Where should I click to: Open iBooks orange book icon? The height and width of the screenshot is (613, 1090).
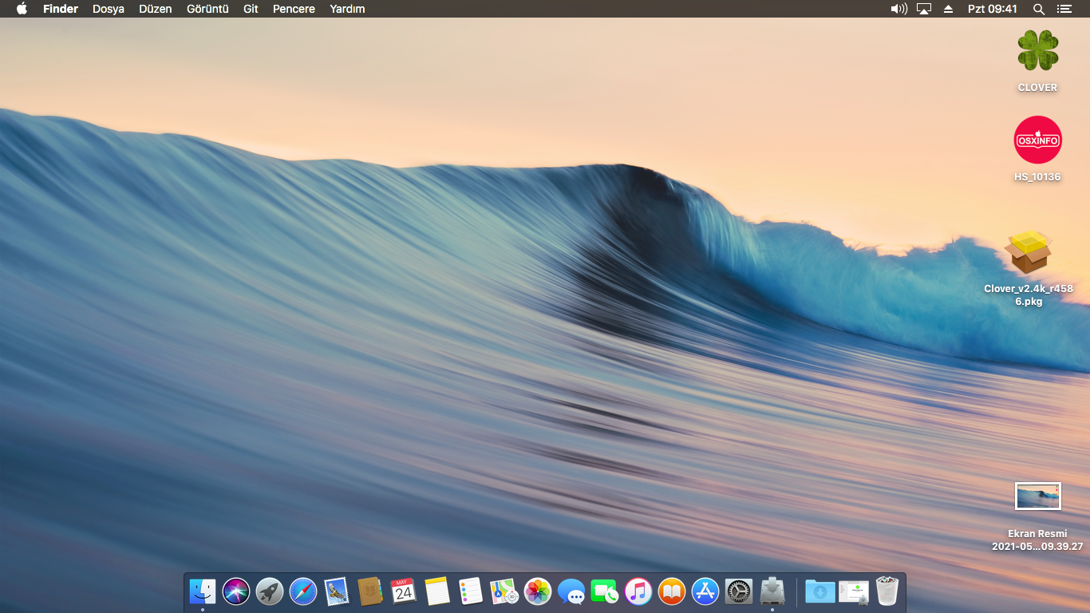click(x=672, y=591)
